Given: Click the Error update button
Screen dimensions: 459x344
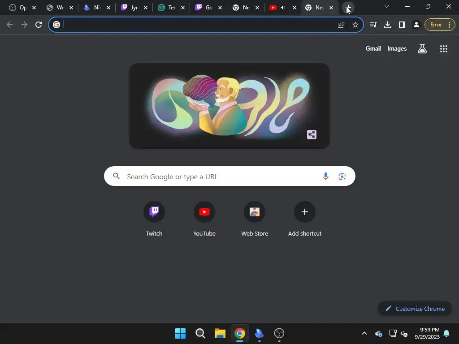Looking at the screenshot, I should (x=440, y=25).
